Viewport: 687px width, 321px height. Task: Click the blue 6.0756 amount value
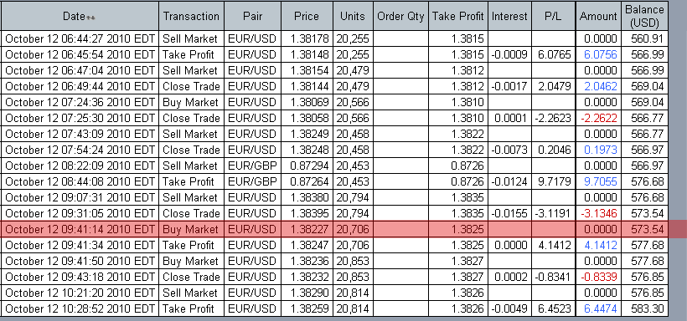pyautogui.click(x=600, y=54)
